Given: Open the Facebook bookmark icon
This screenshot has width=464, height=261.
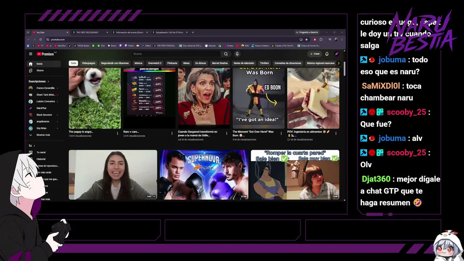Looking at the screenshot, I should pos(28,46).
